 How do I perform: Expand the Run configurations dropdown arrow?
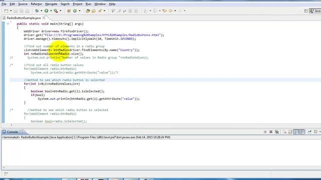coord(51,11)
